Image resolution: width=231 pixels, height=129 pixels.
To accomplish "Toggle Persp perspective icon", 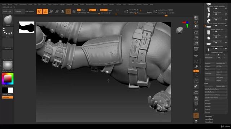I will [196, 49].
